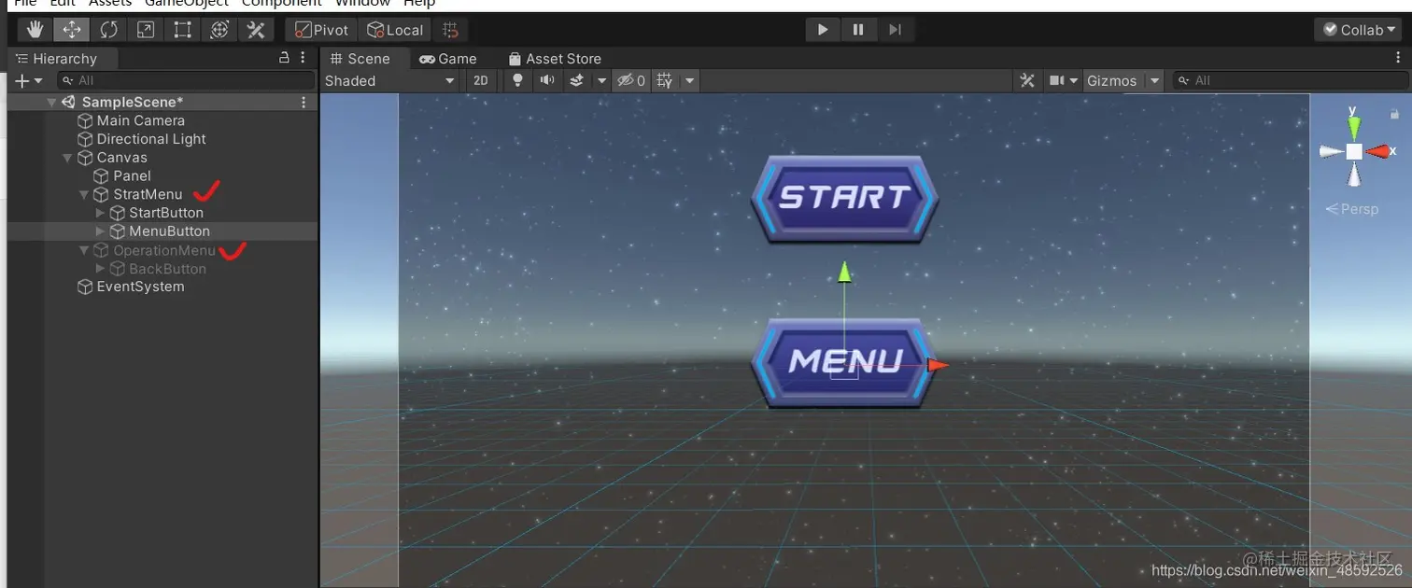Open scene camera settings
This screenshot has height=588, width=1412.
click(x=1062, y=81)
